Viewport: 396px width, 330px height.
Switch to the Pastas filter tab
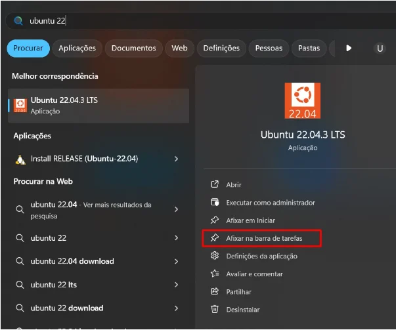pos(309,48)
